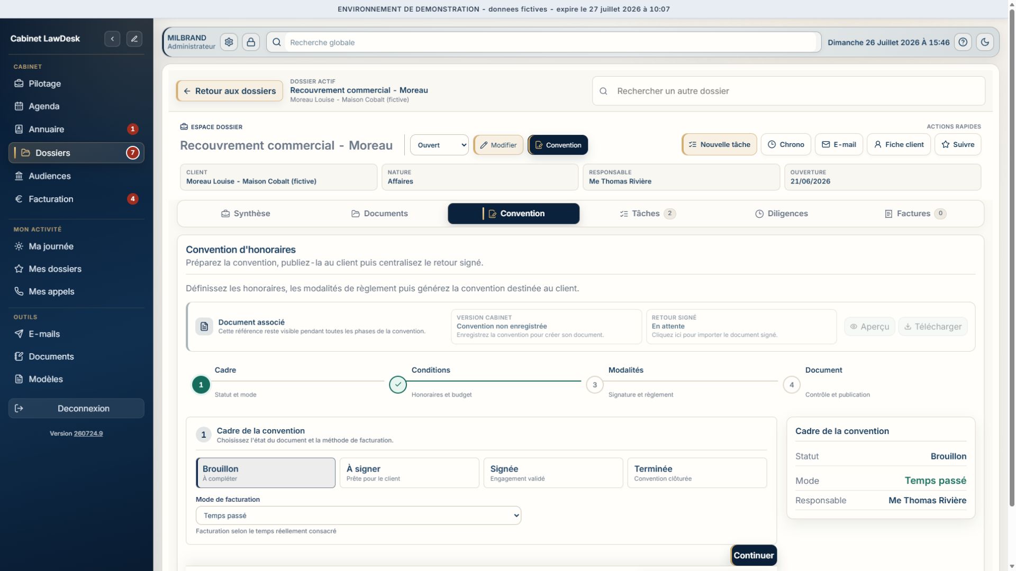Click Retour aux dossiers button
1016x571 pixels.
[230, 91]
